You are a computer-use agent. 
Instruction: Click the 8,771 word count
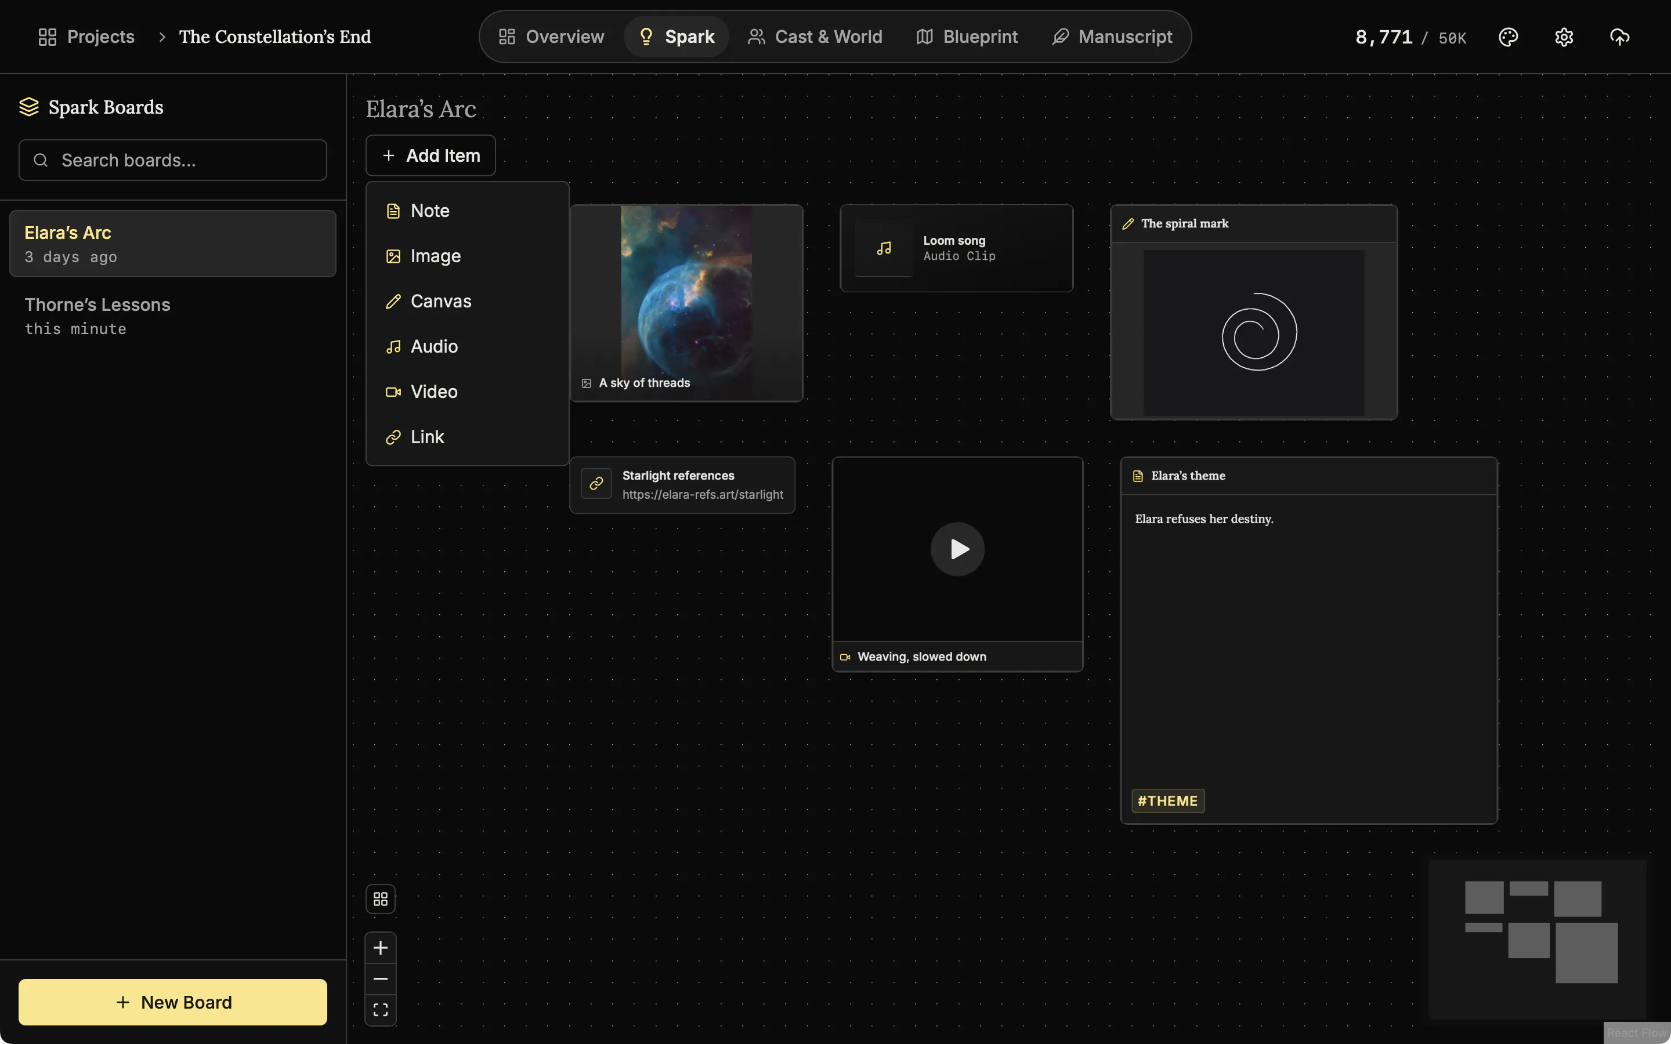pyautogui.click(x=1384, y=37)
